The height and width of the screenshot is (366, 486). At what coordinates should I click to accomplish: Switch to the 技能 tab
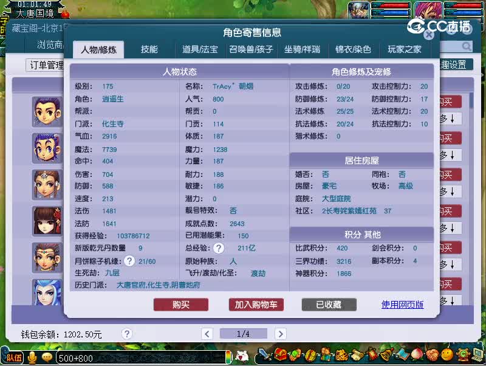149,49
